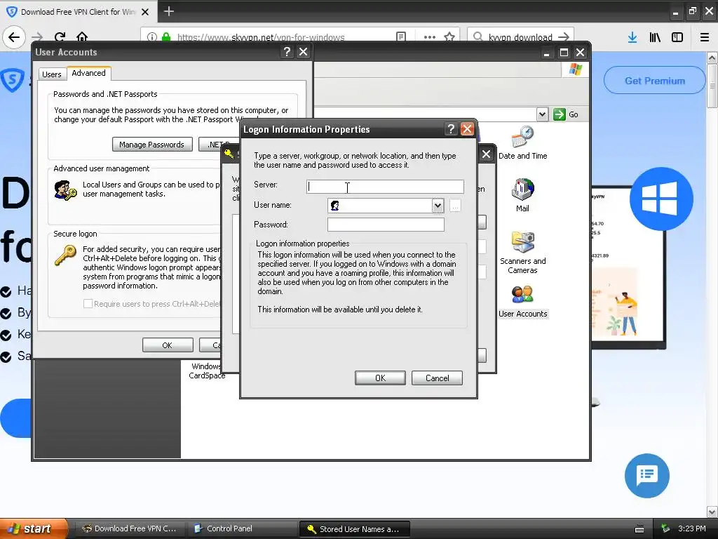
Task: Focus the Server text field
Action: 385,187
